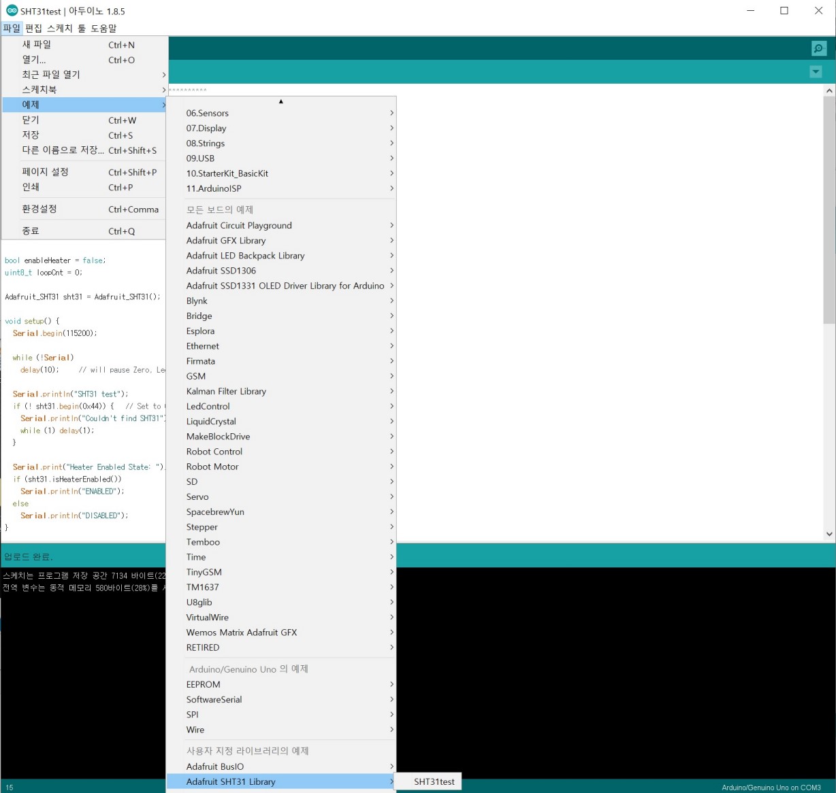Open Bridge examples submenu
Screen dimensions: 836x793
click(x=281, y=316)
